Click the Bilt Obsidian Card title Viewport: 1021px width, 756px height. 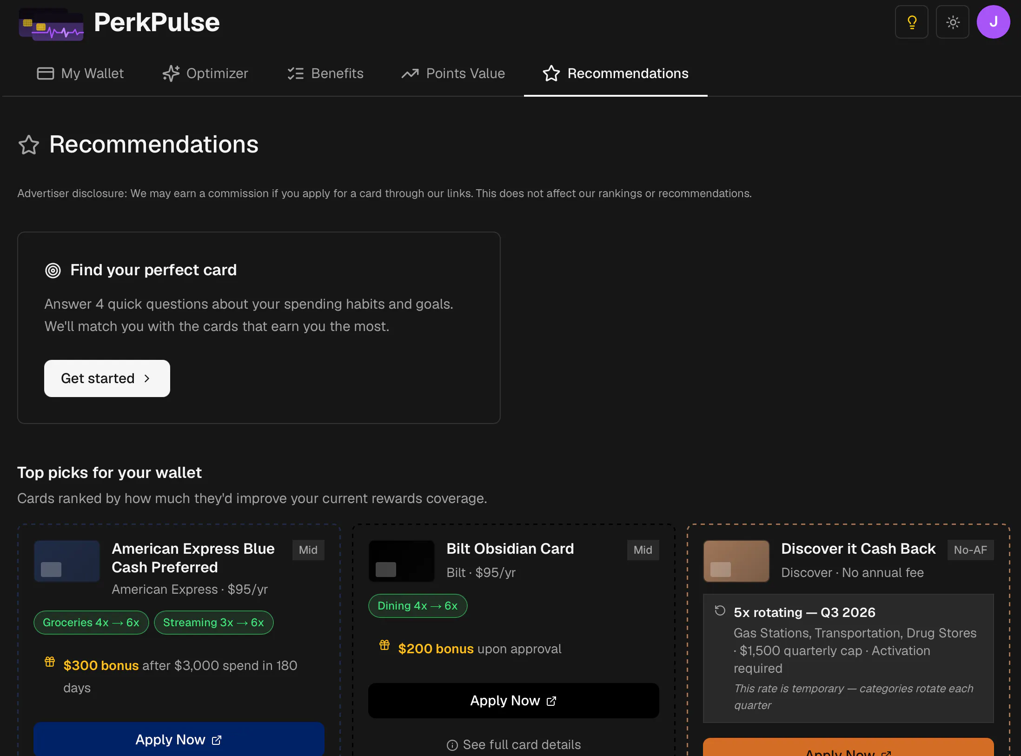click(x=510, y=549)
